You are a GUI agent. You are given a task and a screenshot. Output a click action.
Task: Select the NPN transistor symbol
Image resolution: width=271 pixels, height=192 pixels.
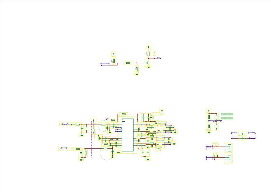(x=147, y=63)
